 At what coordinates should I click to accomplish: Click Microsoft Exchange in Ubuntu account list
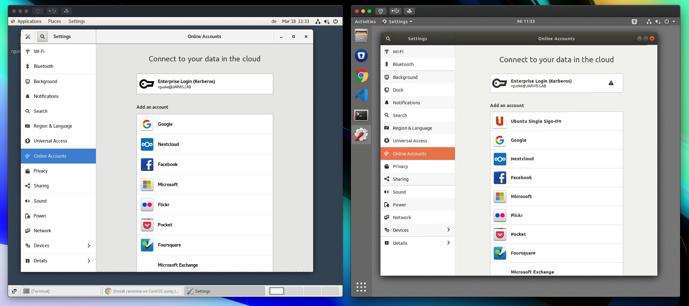coord(556,269)
